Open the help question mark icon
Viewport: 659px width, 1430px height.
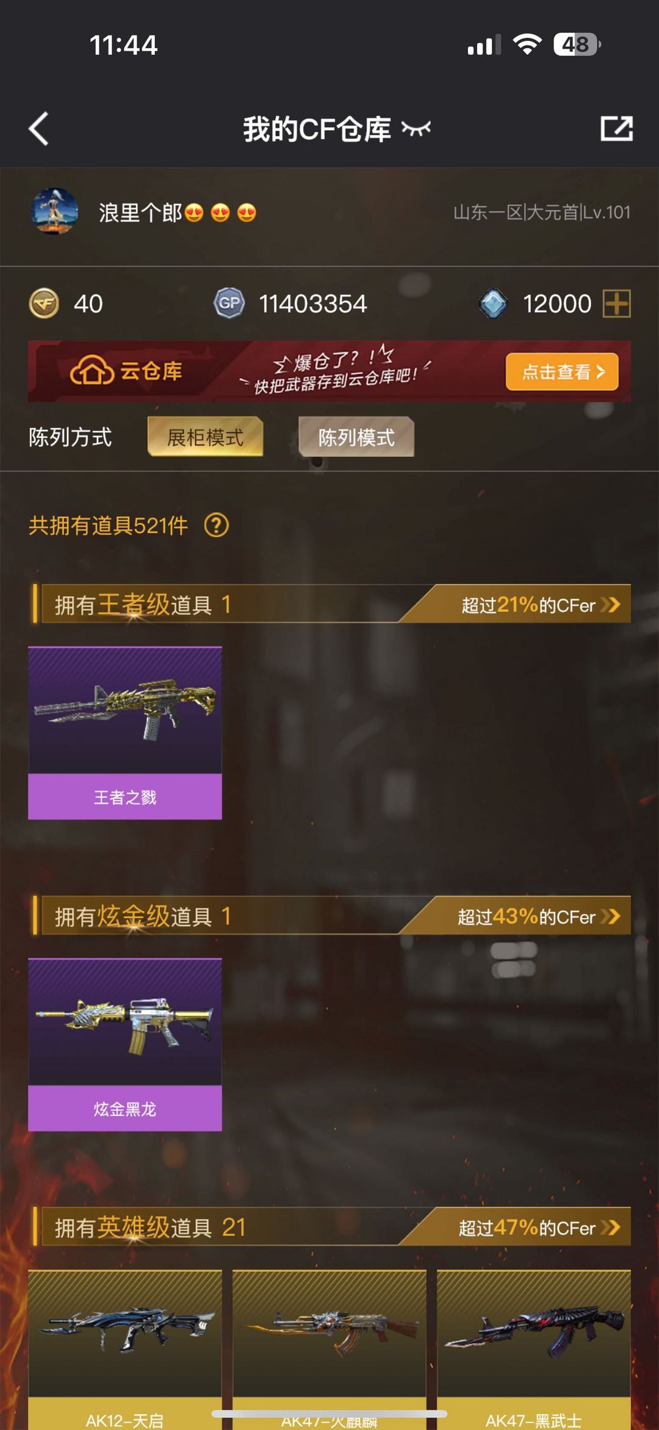(x=217, y=525)
